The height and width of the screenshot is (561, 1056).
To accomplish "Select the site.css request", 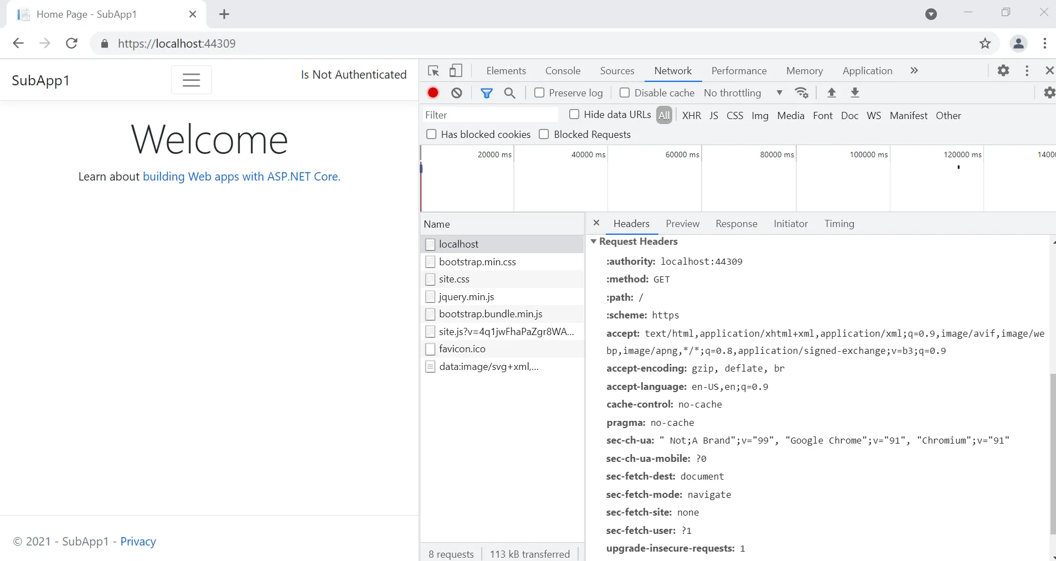I will point(502,279).
